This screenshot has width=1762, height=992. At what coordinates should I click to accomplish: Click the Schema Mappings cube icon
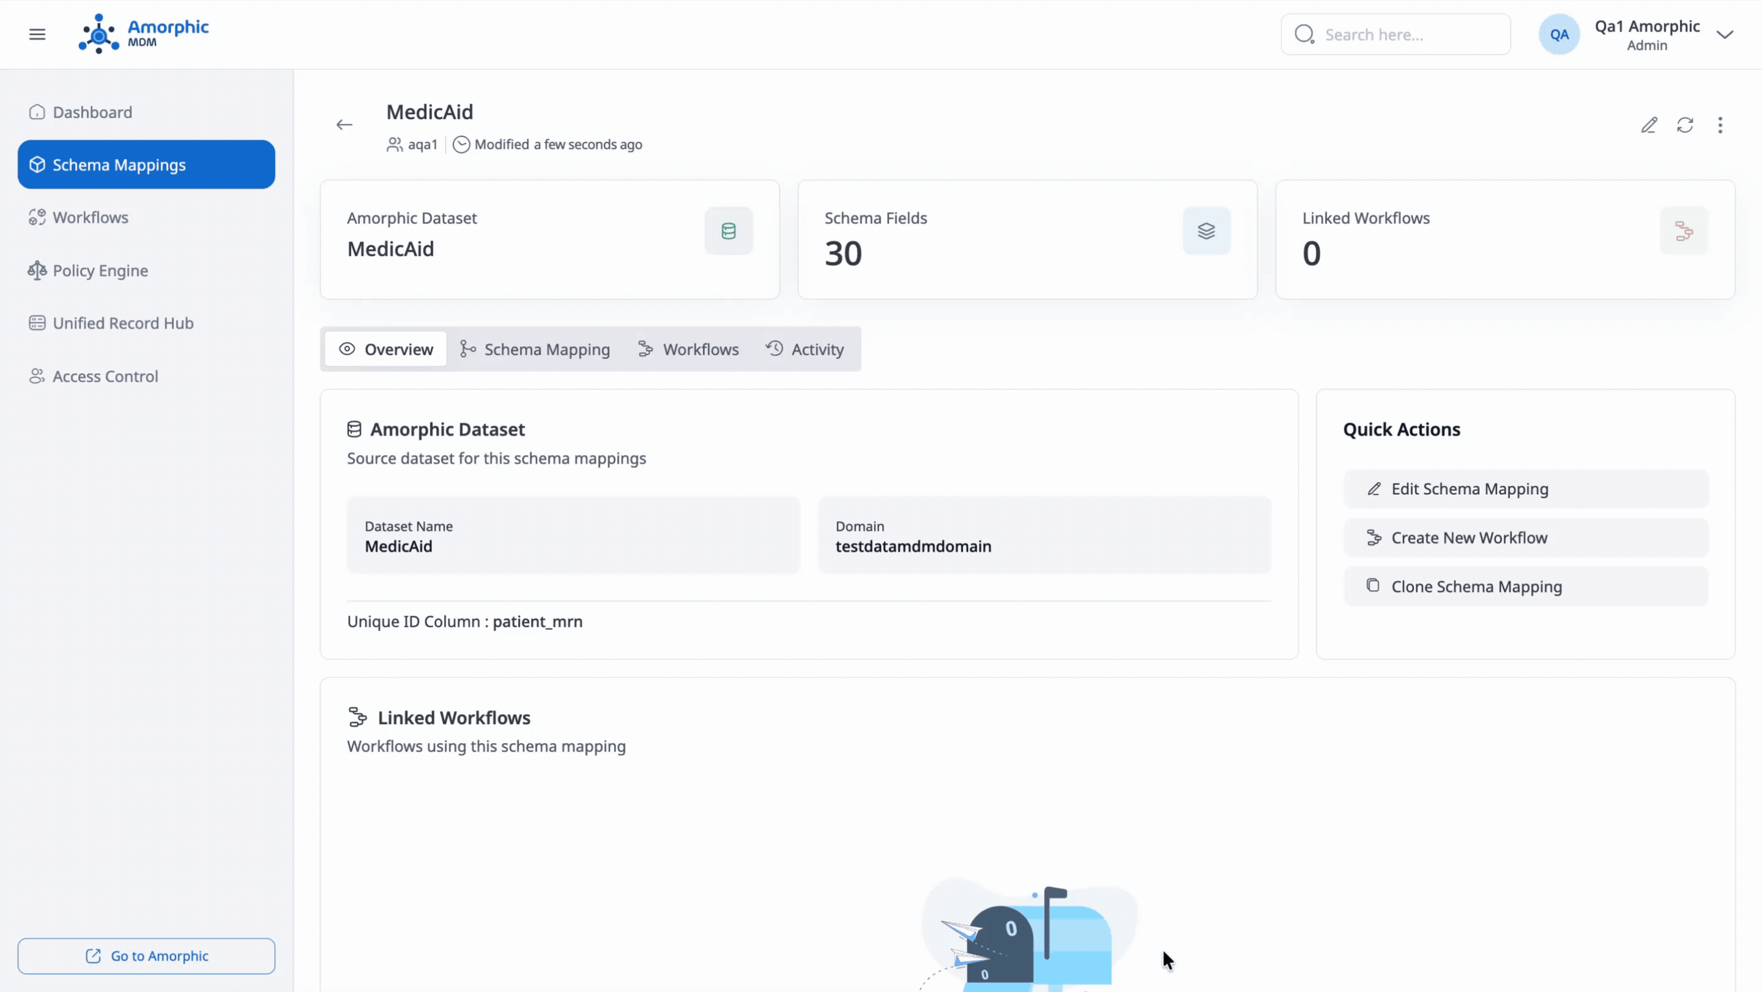pos(37,165)
